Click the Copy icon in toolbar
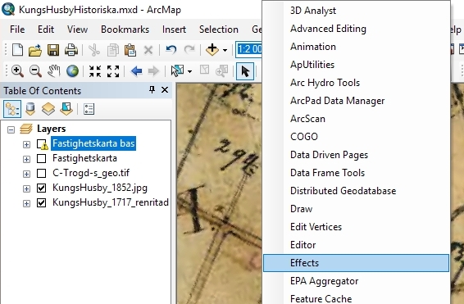 point(112,50)
